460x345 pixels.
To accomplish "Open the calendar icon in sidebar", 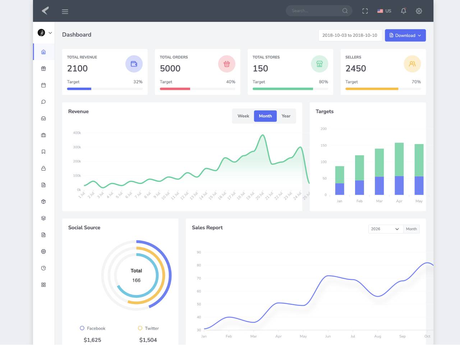I will click(43, 85).
